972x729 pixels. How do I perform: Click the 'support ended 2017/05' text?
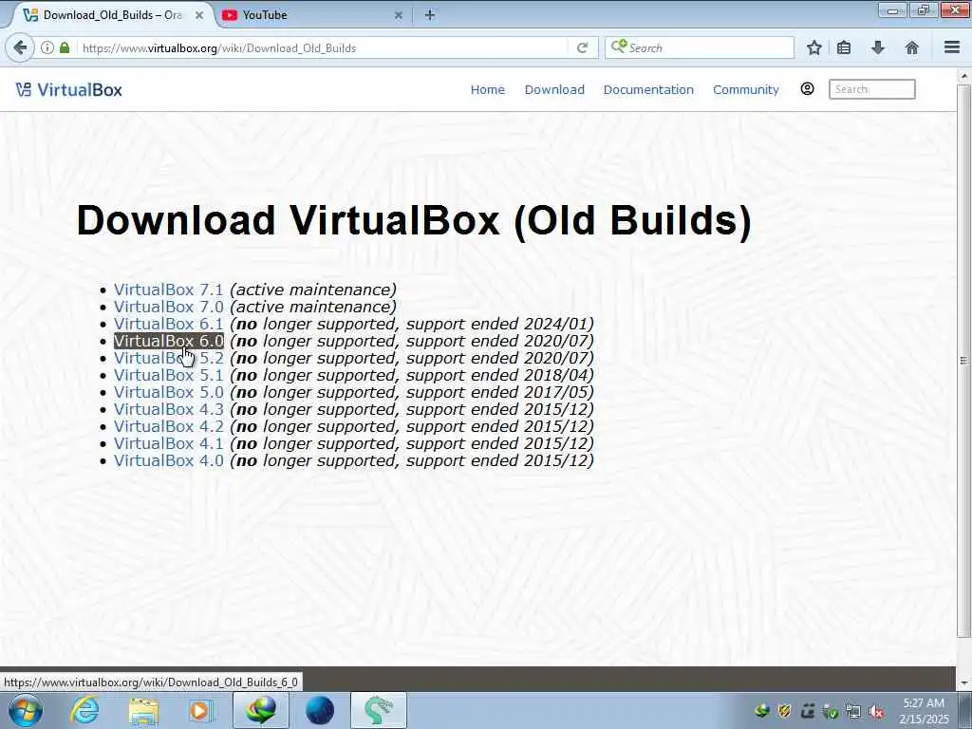tap(499, 392)
